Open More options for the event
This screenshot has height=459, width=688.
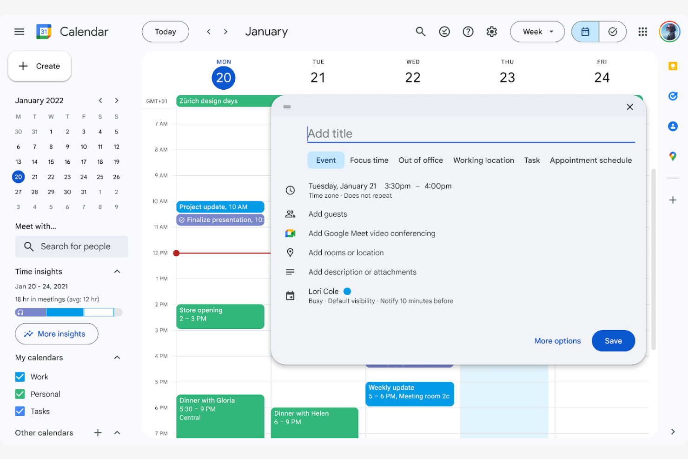pos(557,341)
